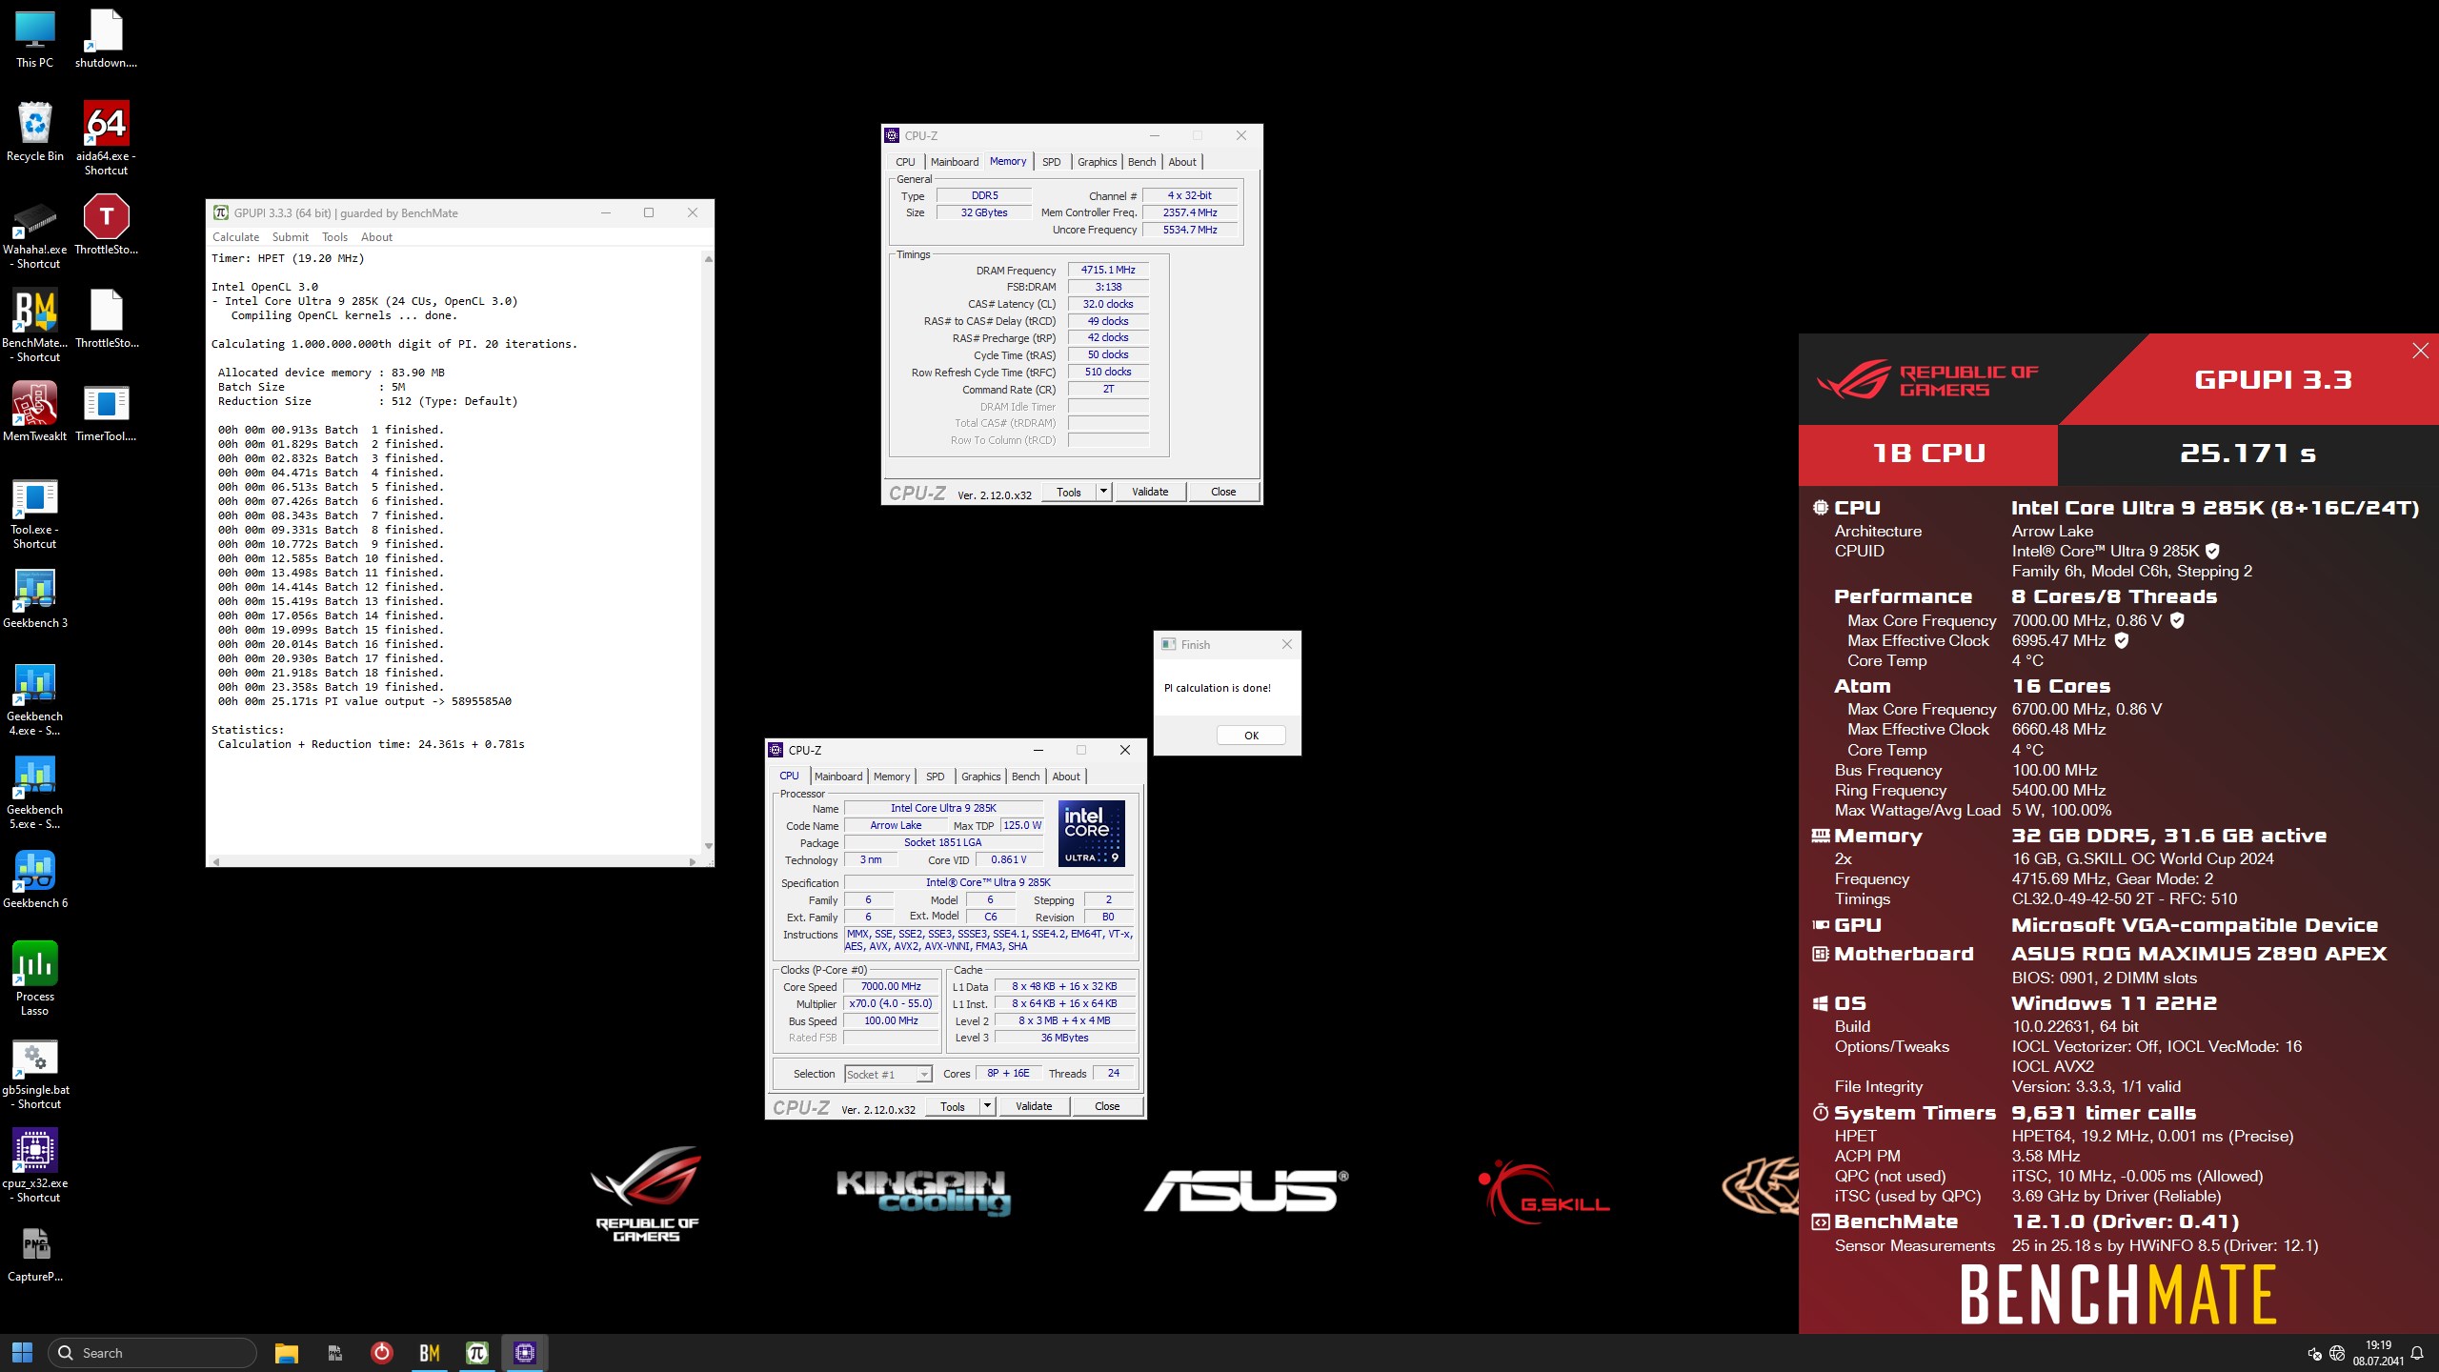The width and height of the screenshot is (2439, 1372).
Task: Open the CaptureP PNG file icon
Action: pyautogui.click(x=35, y=1254)
